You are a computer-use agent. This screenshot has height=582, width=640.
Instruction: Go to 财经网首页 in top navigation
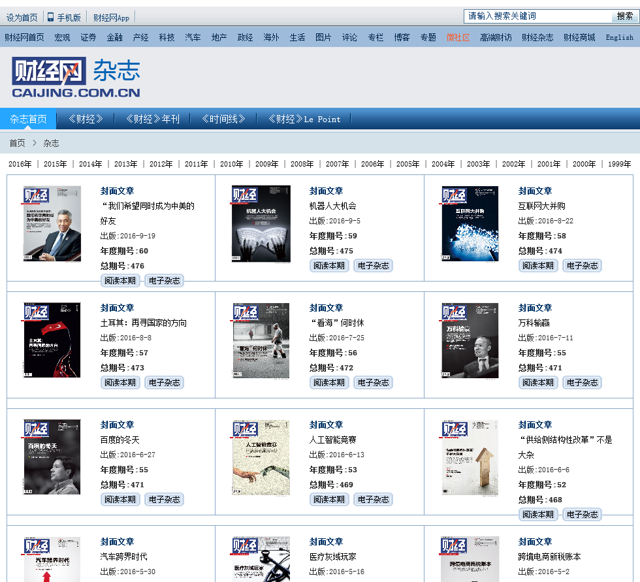[25, 37]
